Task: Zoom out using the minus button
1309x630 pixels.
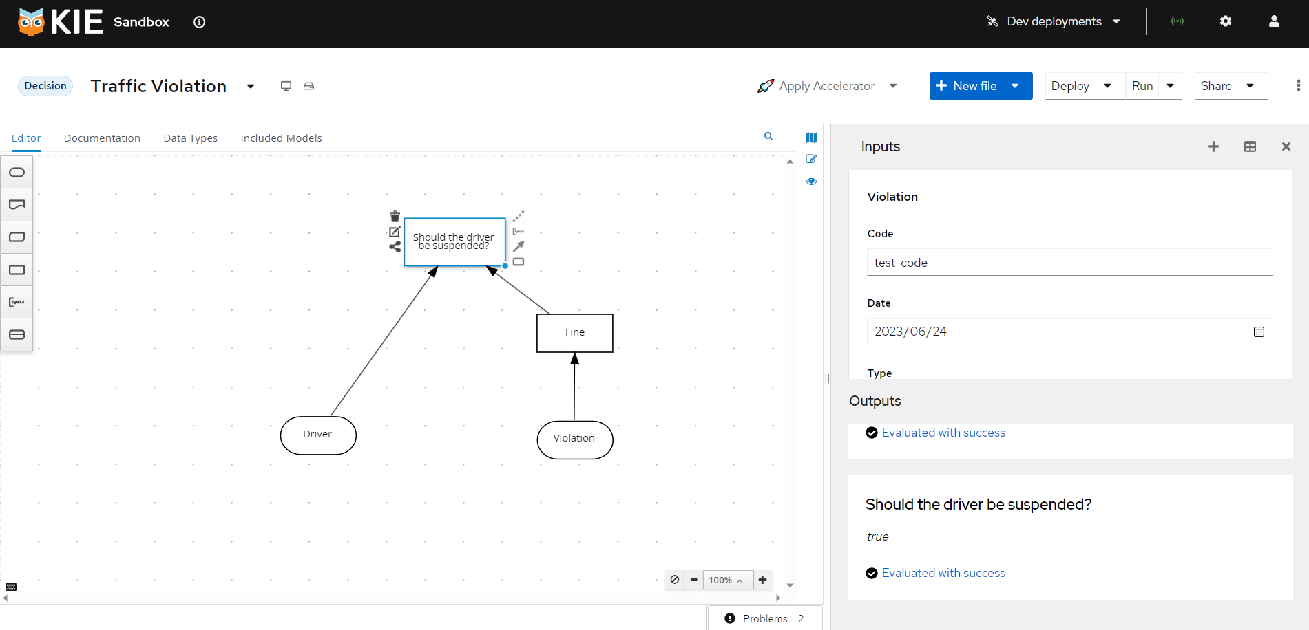Action: click(x=694, y=580)
